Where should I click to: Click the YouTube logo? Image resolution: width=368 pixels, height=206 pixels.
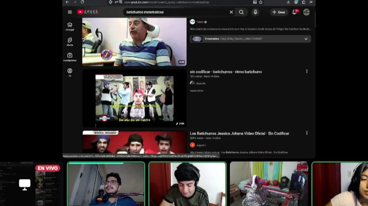pos(88,12)
